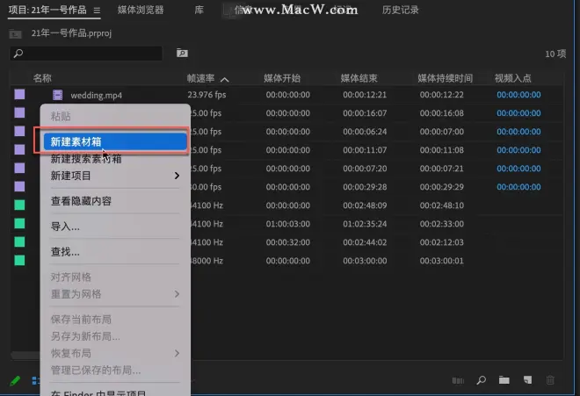This screenshot has width=580, height=396.
Task: Select the 项目: 21年一号作品 tab
Action: (47, 10)
